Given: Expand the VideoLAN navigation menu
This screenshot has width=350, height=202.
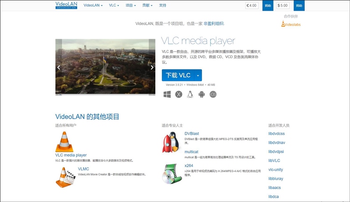Looking at the screenshot, I should (93, 5).
